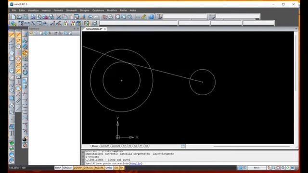
Task: Select the Arc drawing tool
Action: click(x=12, y=65)
